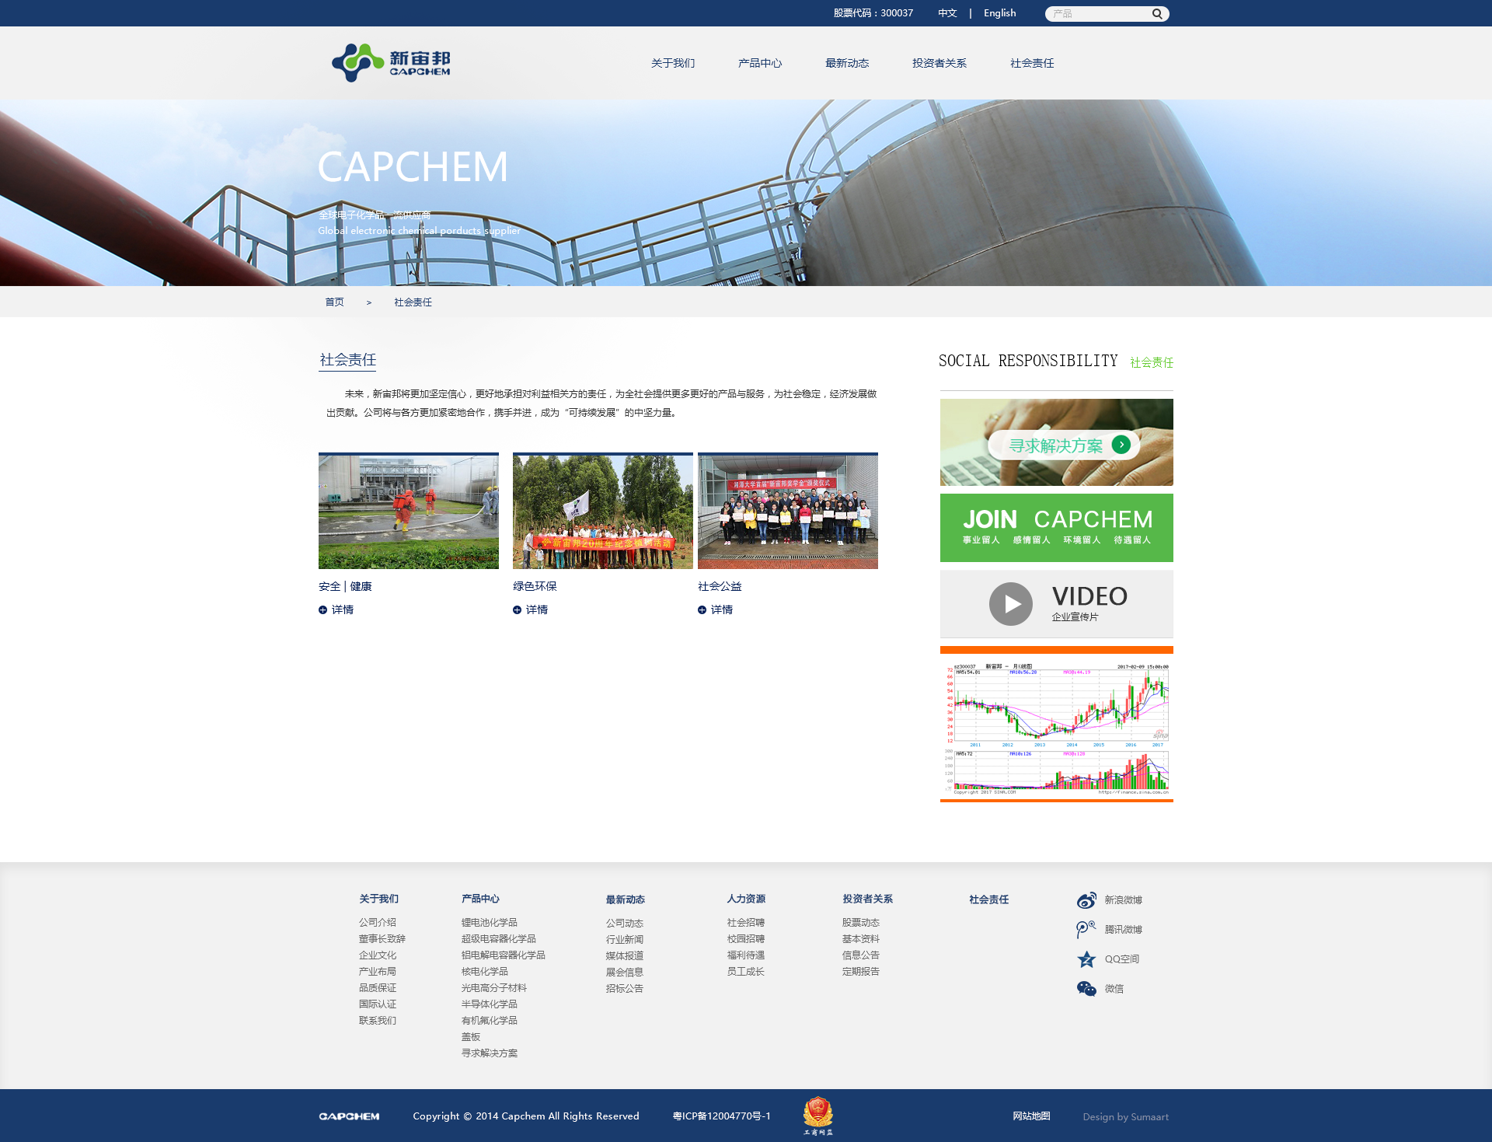Click Design by Sumaart credit
The width and height of the screenshot is (1492, 1142).
click(1126, 1117)
